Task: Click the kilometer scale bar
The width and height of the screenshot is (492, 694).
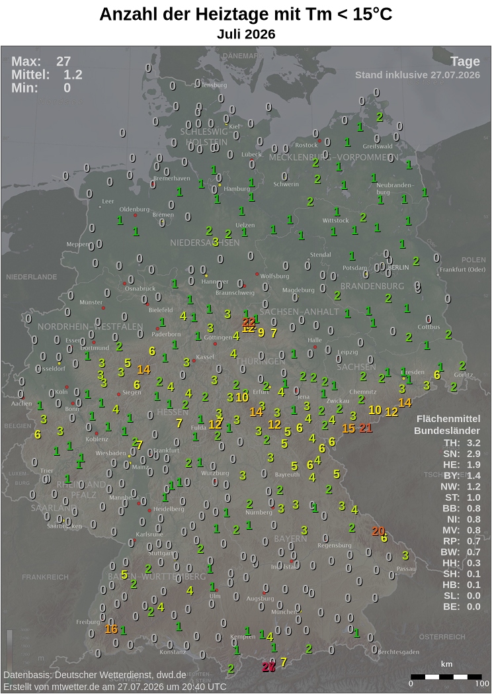Action: 446,677
